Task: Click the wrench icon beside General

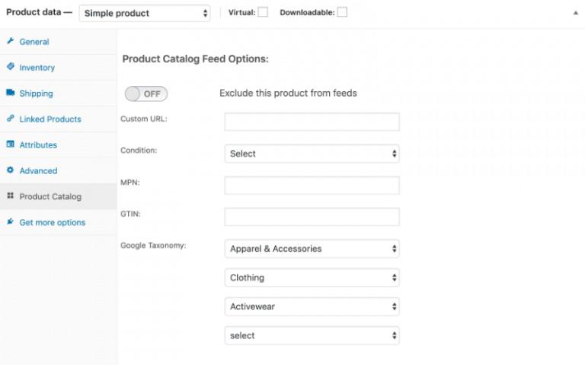Action: 10,41
